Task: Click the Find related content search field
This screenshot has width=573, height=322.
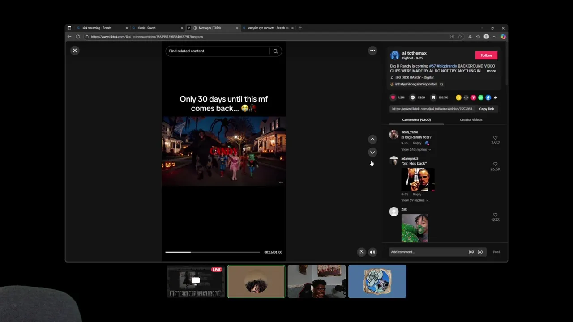Action: tap(218, 51)
